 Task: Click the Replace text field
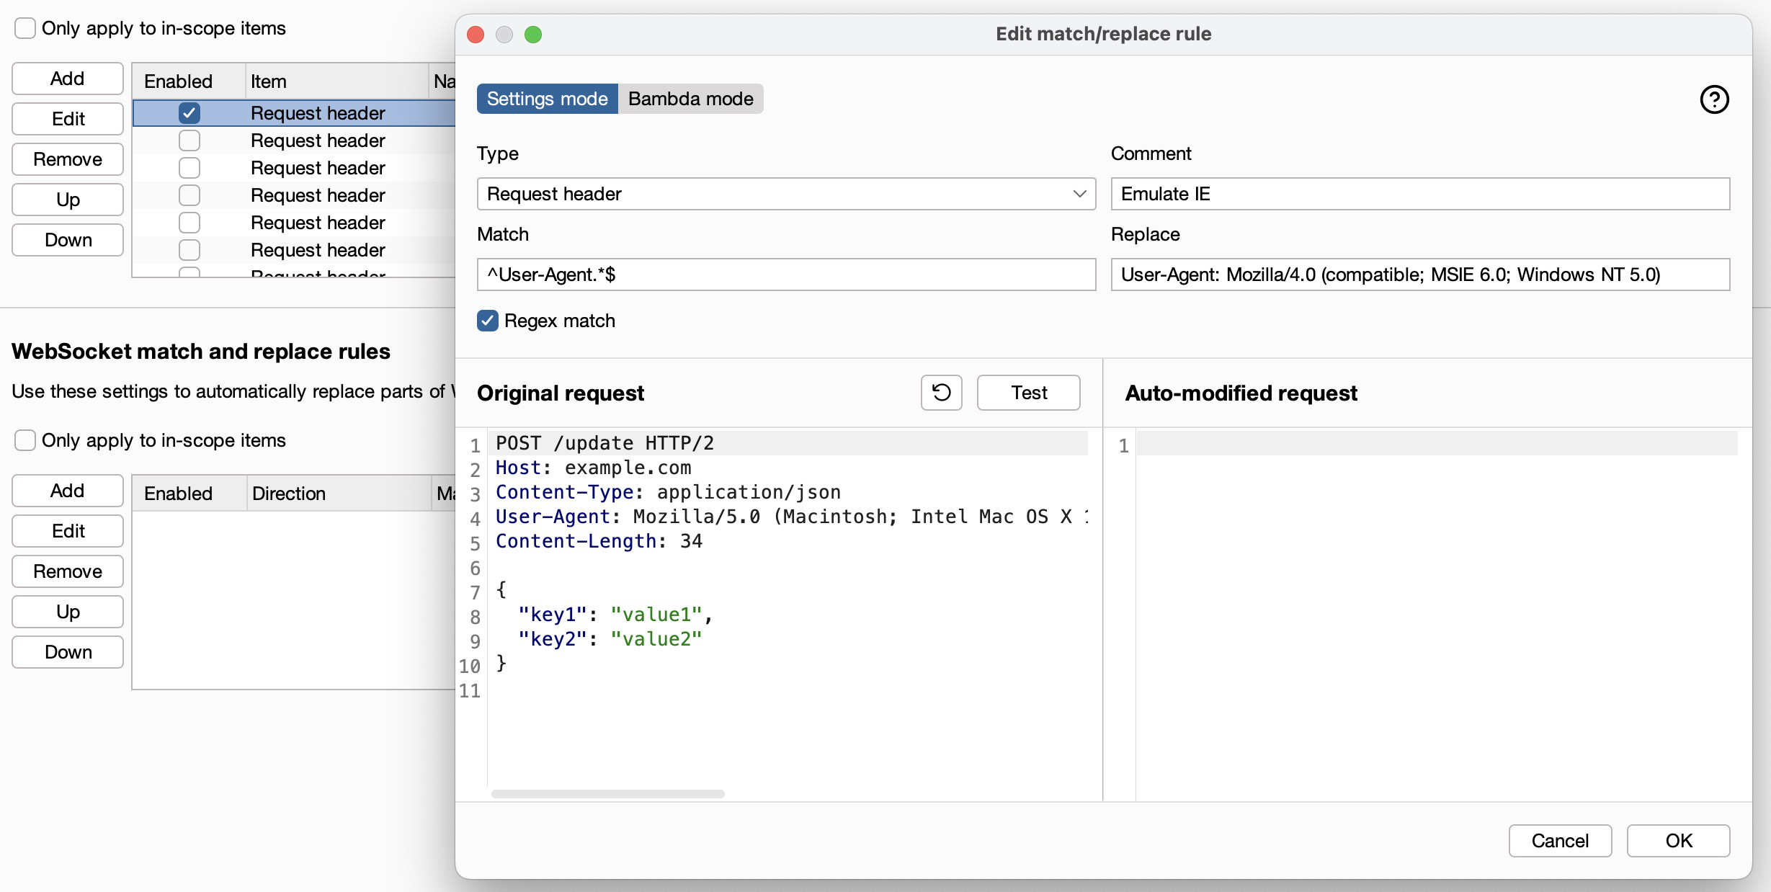click(x=1419, y=275)
